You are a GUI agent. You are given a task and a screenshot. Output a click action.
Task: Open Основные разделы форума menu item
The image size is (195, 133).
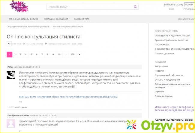23,19
